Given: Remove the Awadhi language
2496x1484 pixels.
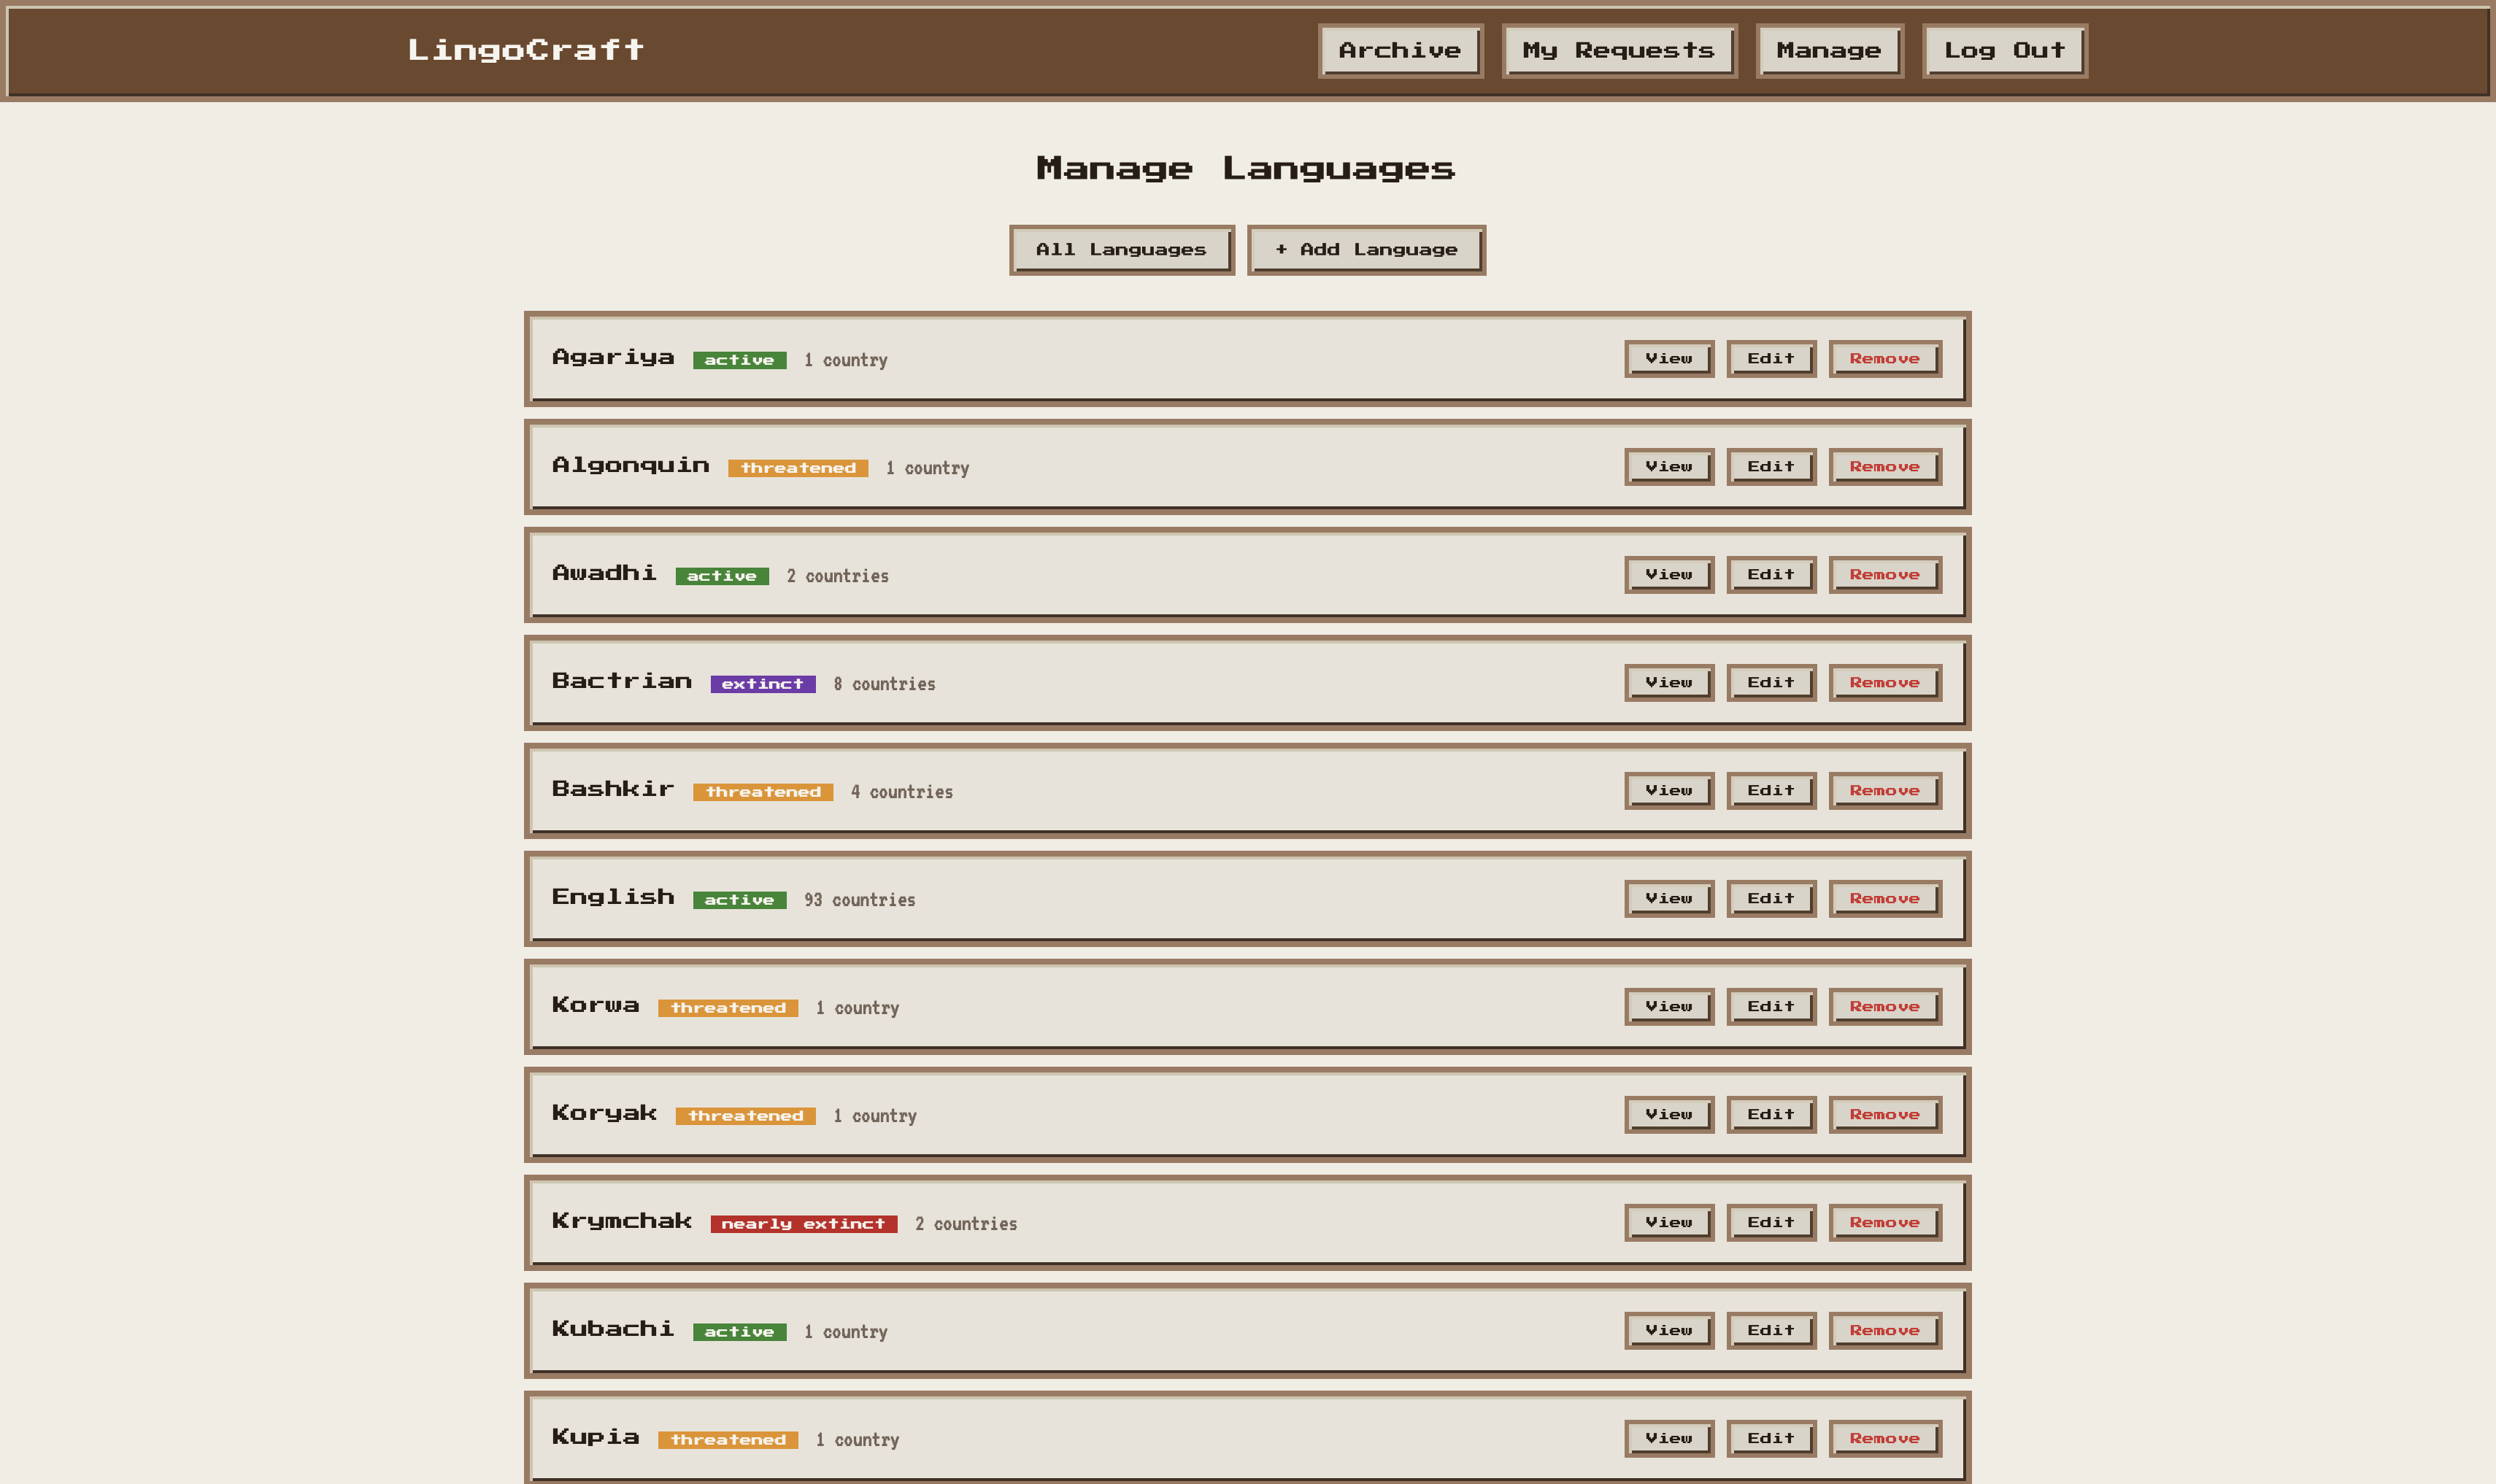Looking at the screenshot, I should [x=1884, y=575].
